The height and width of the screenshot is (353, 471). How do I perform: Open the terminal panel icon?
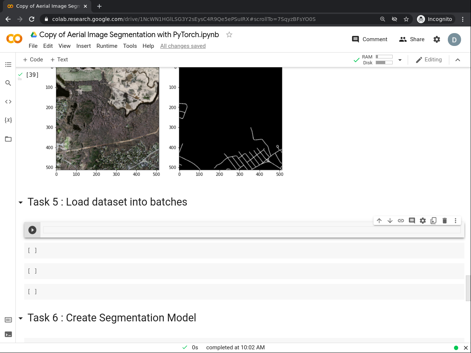click(x=8, y=334)
